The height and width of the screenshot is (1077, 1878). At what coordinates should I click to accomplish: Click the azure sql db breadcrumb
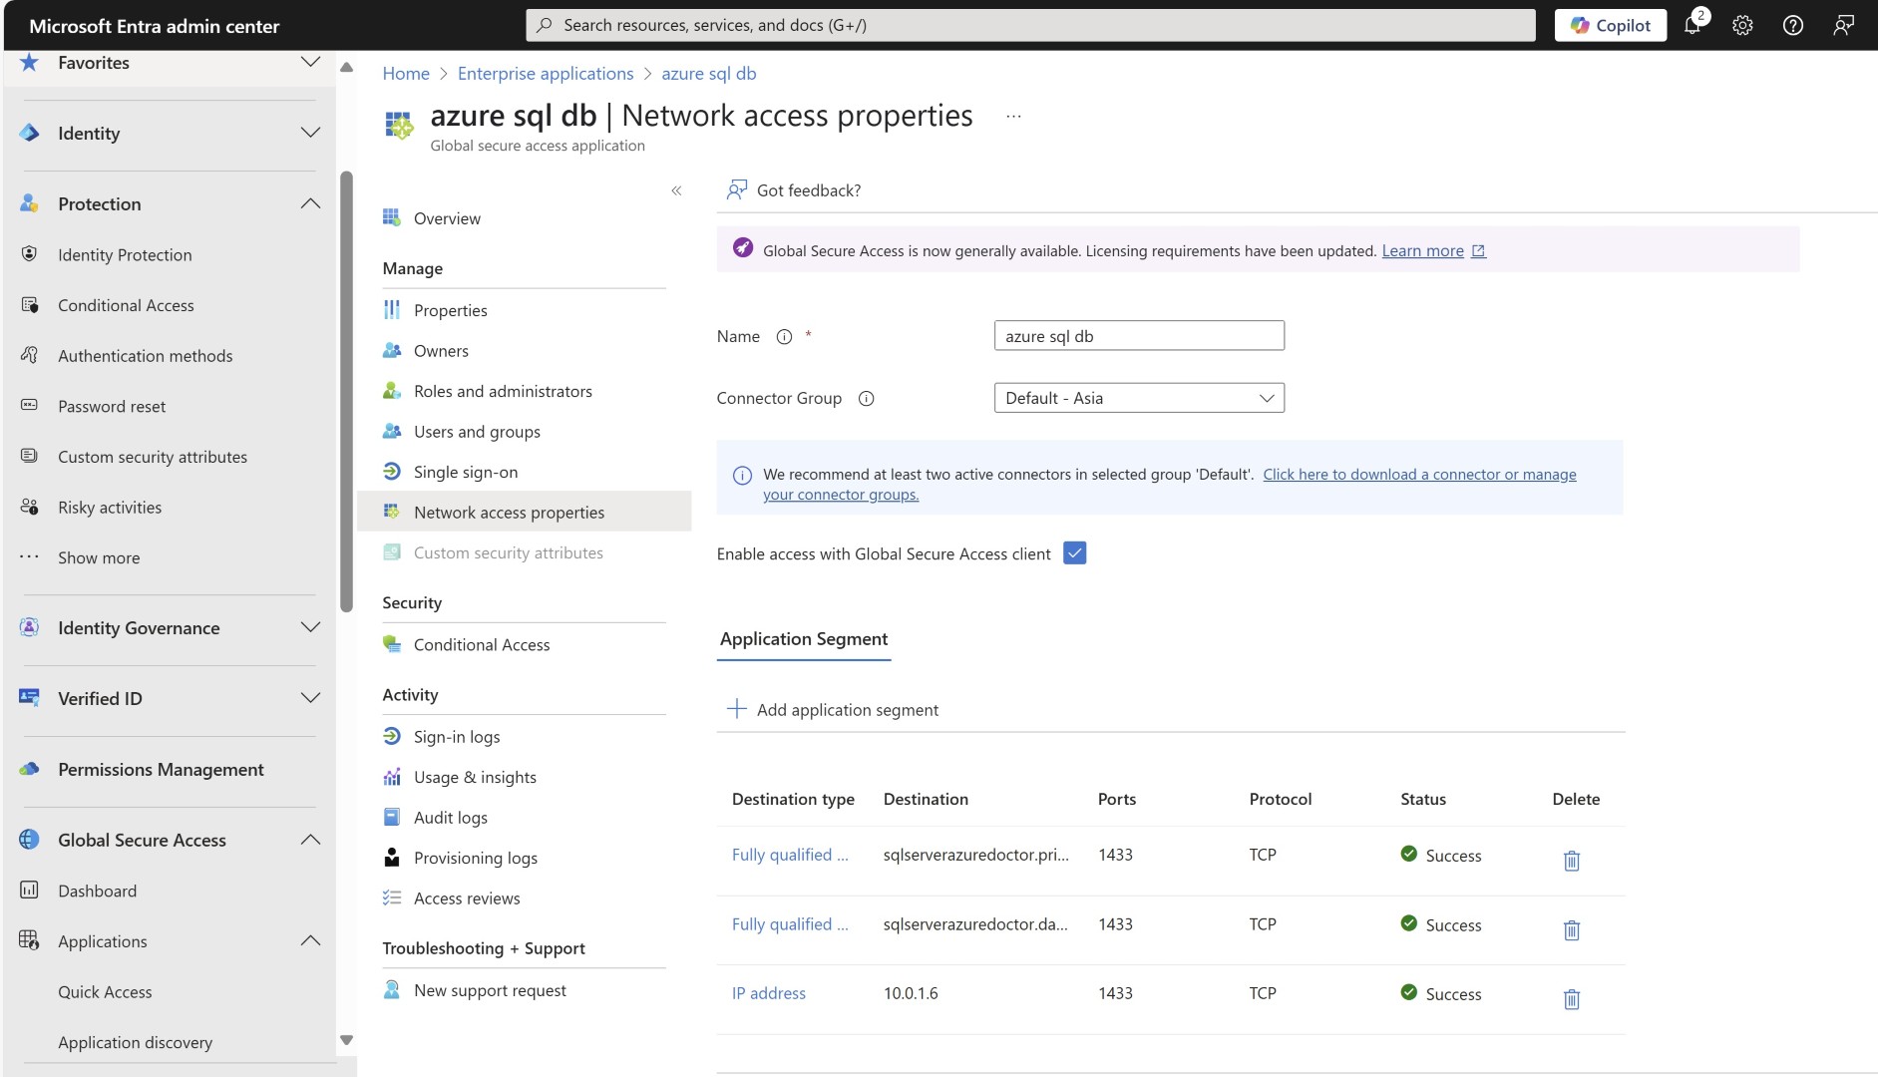[709, 74]
